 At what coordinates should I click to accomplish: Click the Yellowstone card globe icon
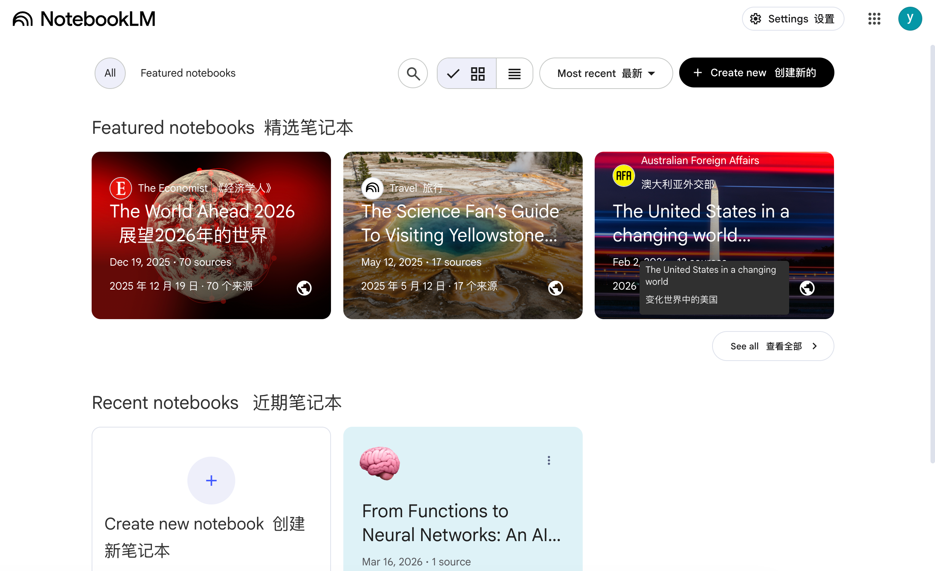(x=555, y=288)
